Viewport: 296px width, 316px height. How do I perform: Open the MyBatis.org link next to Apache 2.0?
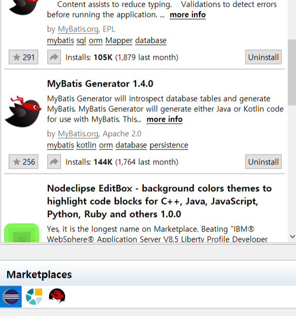(x=78, y=134)
